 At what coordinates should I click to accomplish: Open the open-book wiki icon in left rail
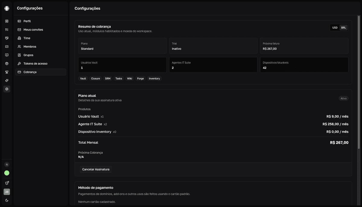point(7,55)
